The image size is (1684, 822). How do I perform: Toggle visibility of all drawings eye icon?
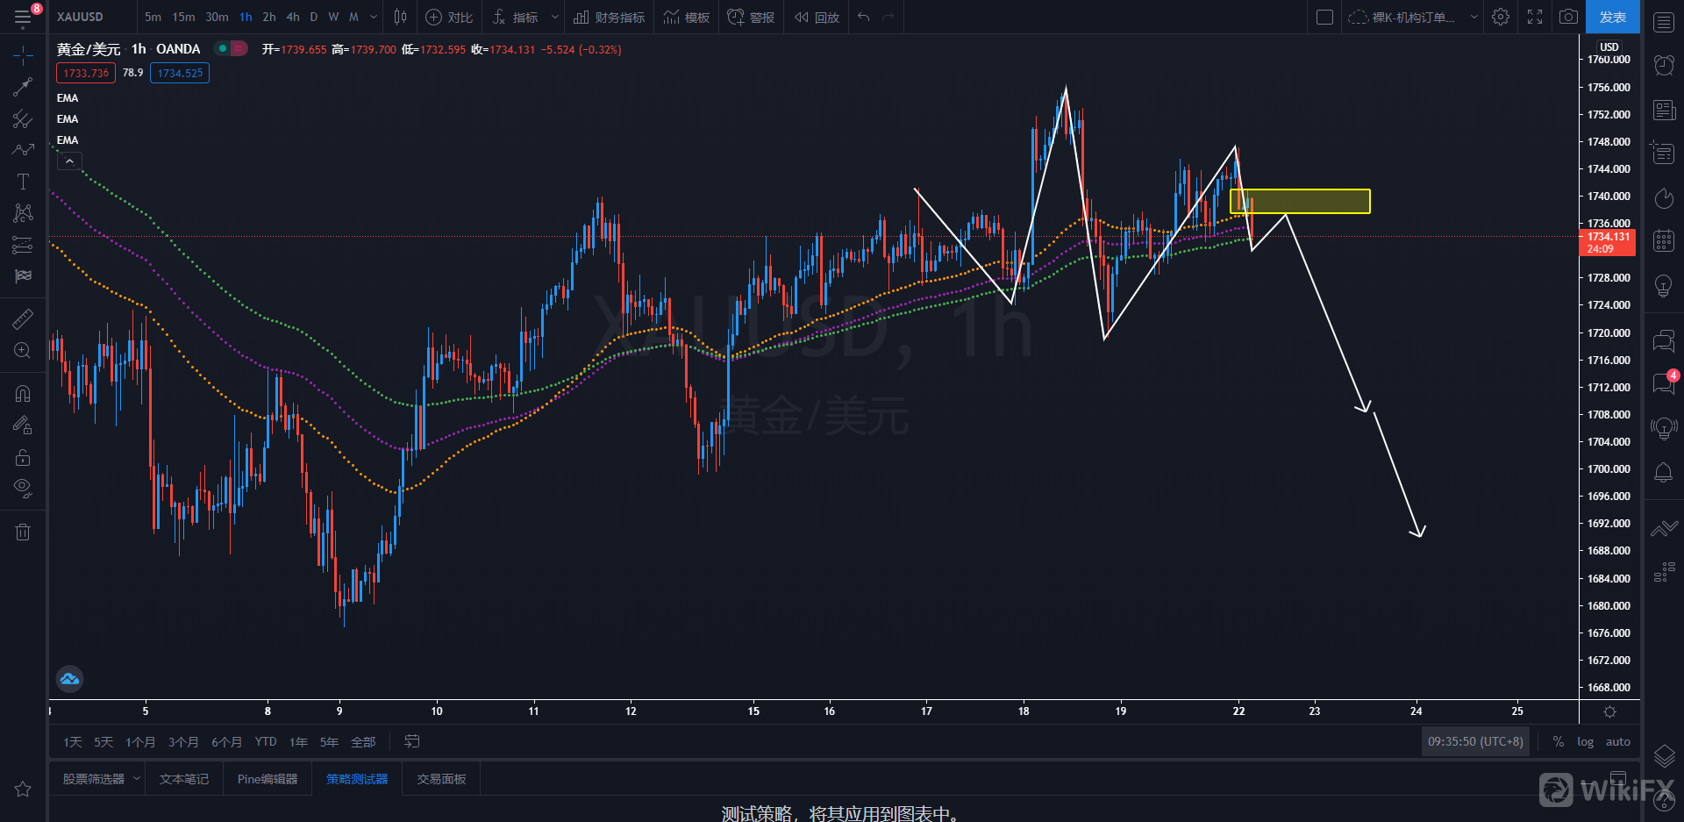(23, 488)
